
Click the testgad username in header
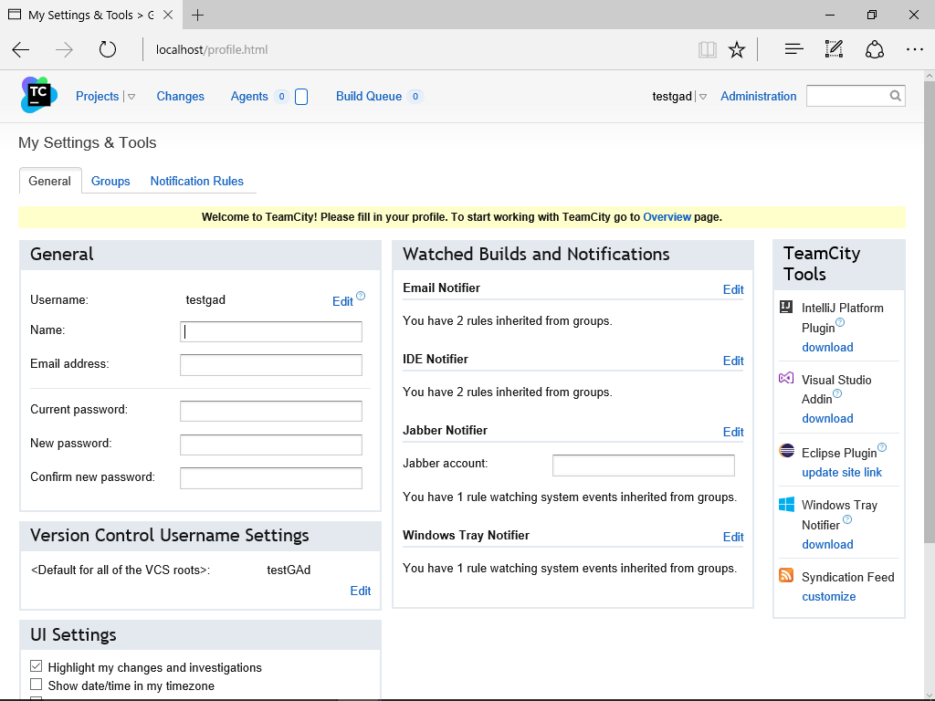pos(671,97)
